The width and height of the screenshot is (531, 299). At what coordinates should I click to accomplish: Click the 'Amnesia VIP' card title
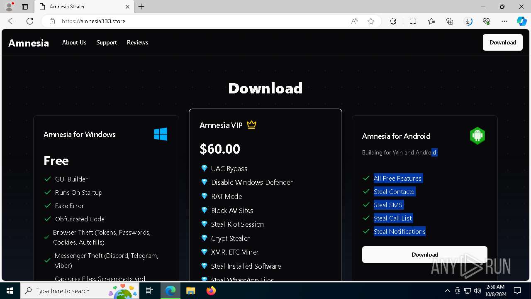[221, 125]
